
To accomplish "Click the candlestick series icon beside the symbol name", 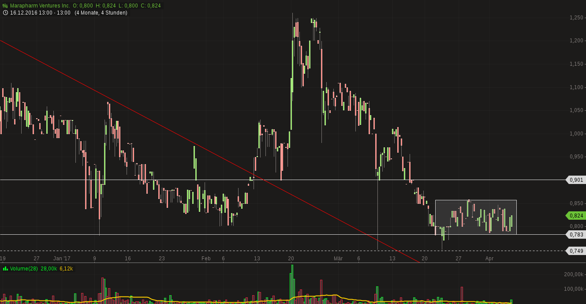I will pyautogui.click(x=5, y=5).
